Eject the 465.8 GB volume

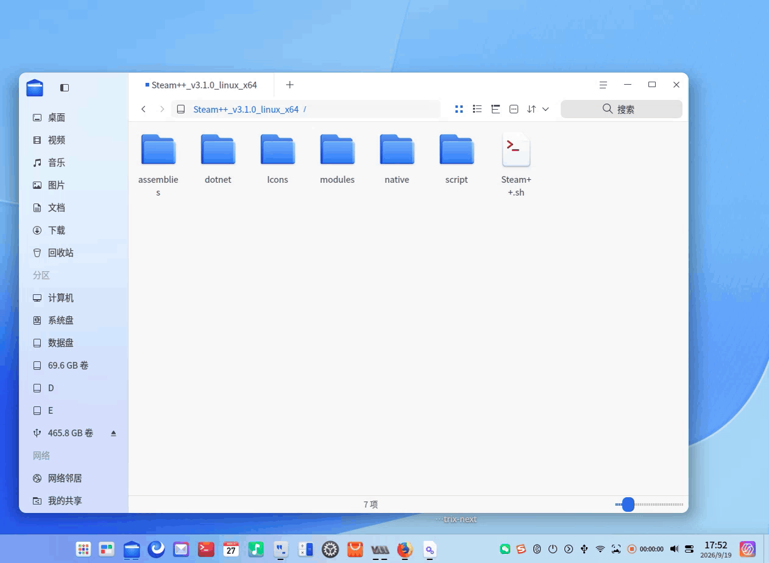click(113, 433)
